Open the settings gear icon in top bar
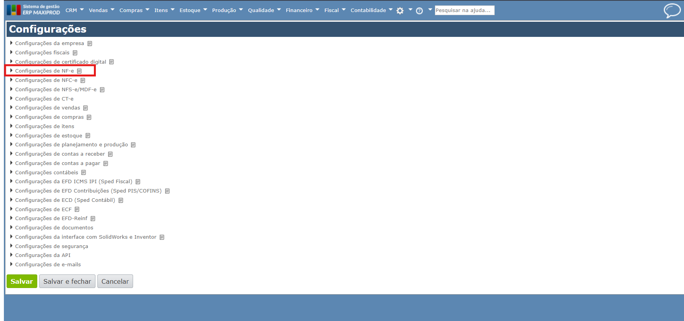The width and height of the screenshot is (684, 321). (x=400, y=11)
